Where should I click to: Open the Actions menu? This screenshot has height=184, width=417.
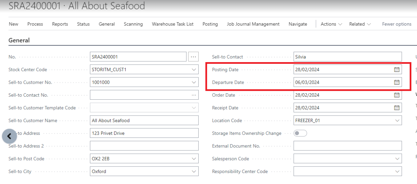(x=331, y=24)
